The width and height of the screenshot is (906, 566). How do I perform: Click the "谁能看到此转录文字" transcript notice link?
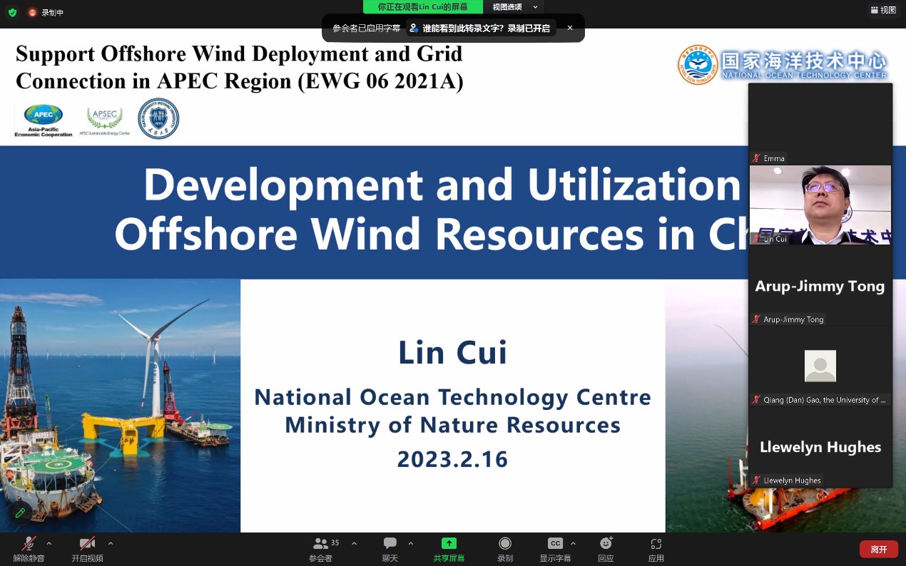485,29
